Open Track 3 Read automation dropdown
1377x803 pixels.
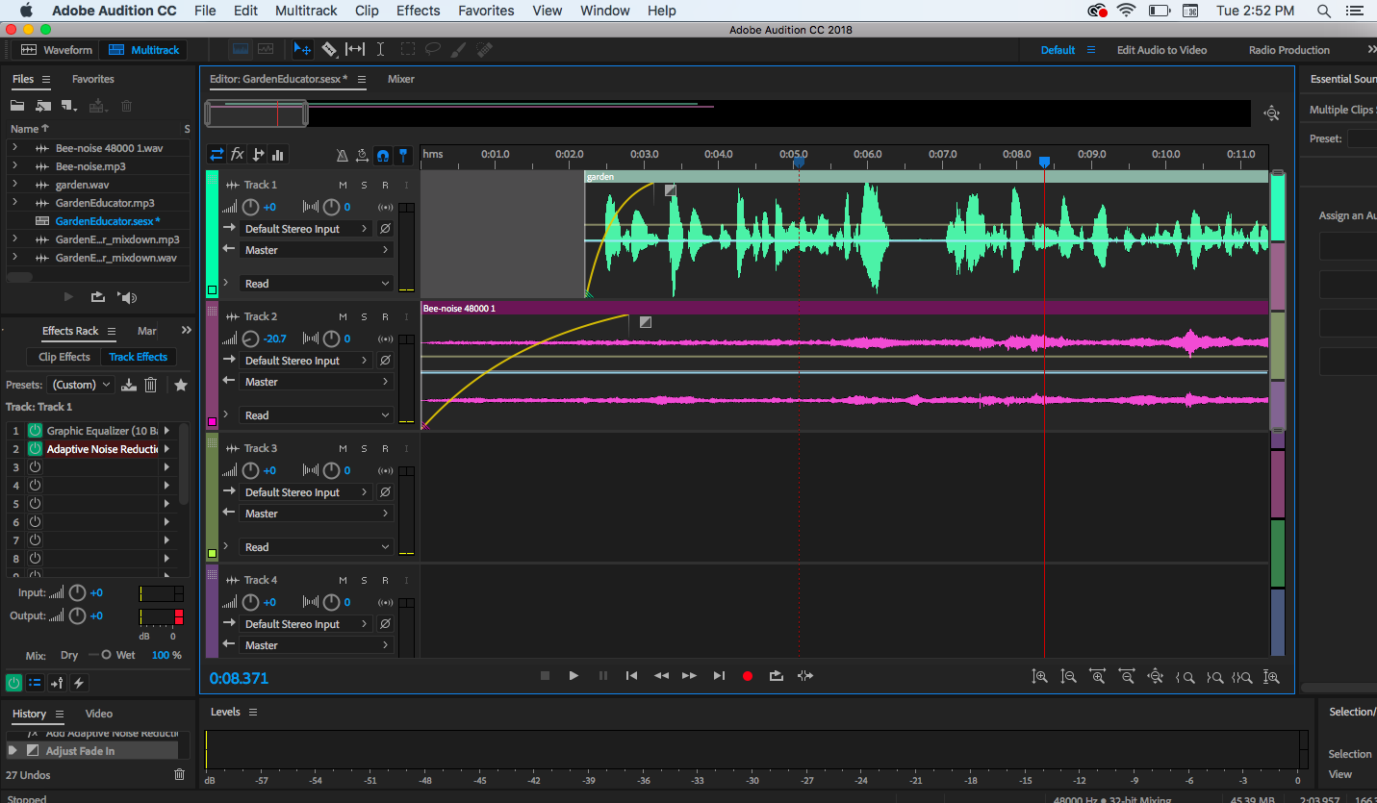(316, 547)
